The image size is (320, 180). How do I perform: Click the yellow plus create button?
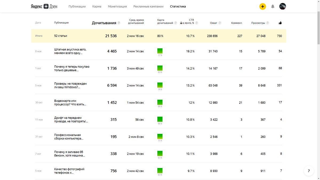(x=263, y=6)
